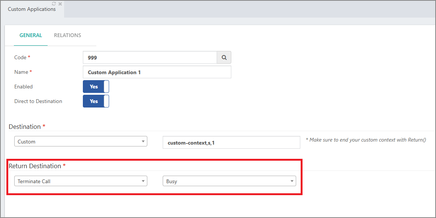436x218 pixels.
Task: Click the arrow of the Busy dropdown
Action: [292, 181]
